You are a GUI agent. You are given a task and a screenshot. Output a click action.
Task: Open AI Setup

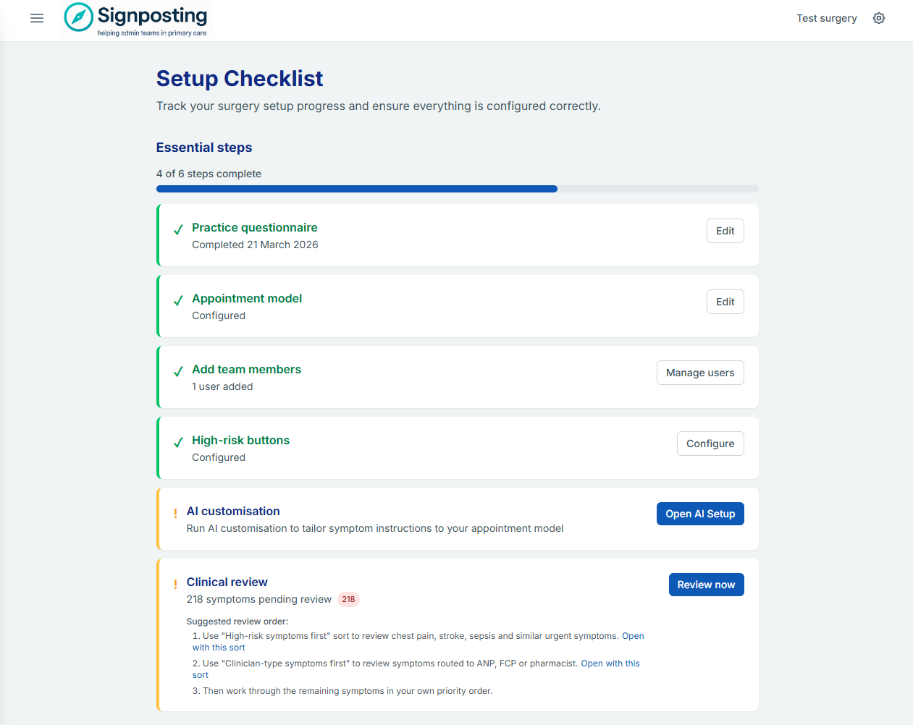coord(699,513)
